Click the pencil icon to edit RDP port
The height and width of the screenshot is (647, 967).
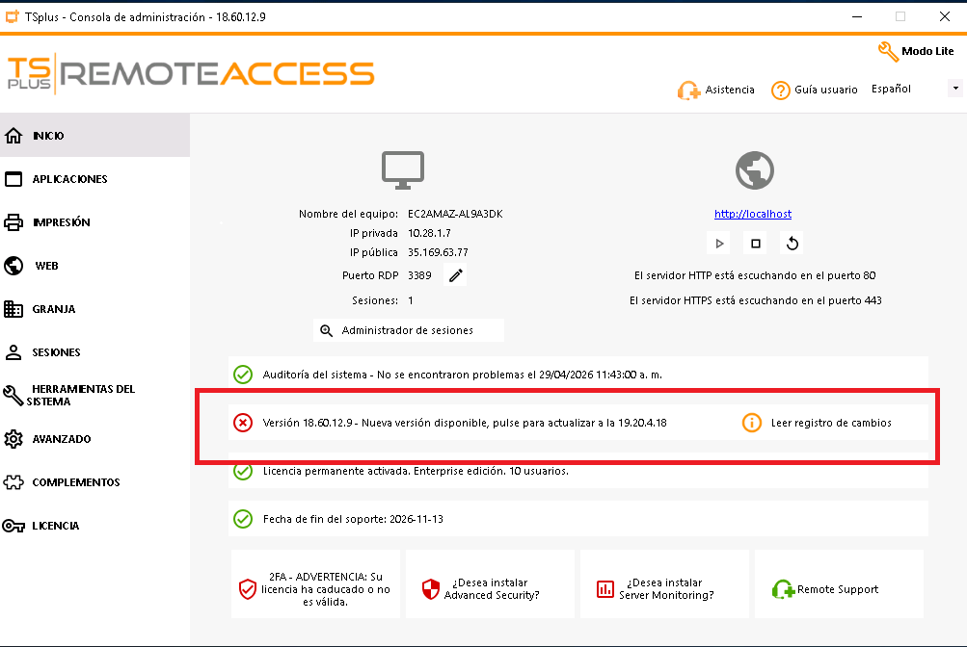pos(456,276)
